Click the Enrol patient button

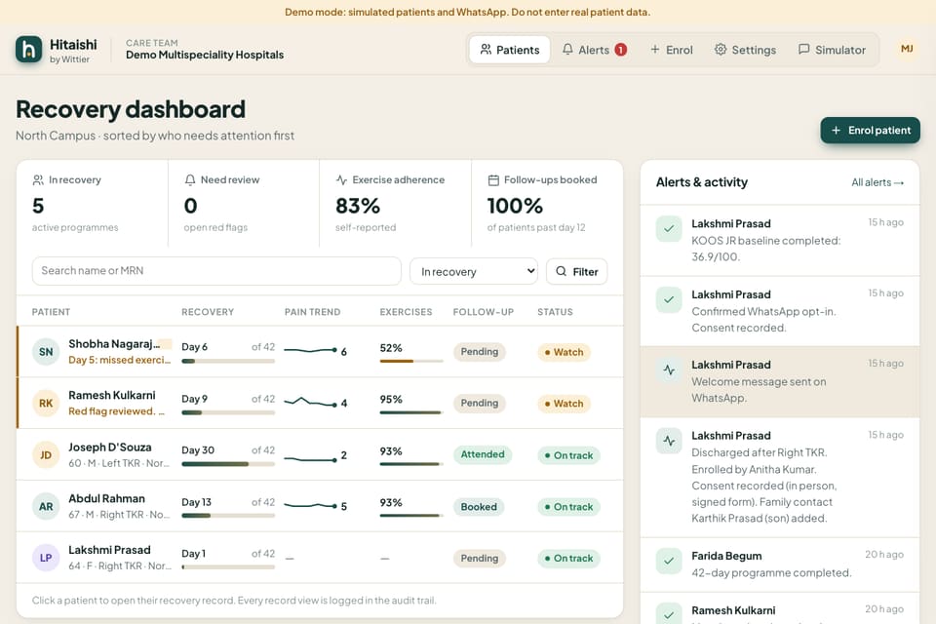pyautogui.click(x=871, y=131)
